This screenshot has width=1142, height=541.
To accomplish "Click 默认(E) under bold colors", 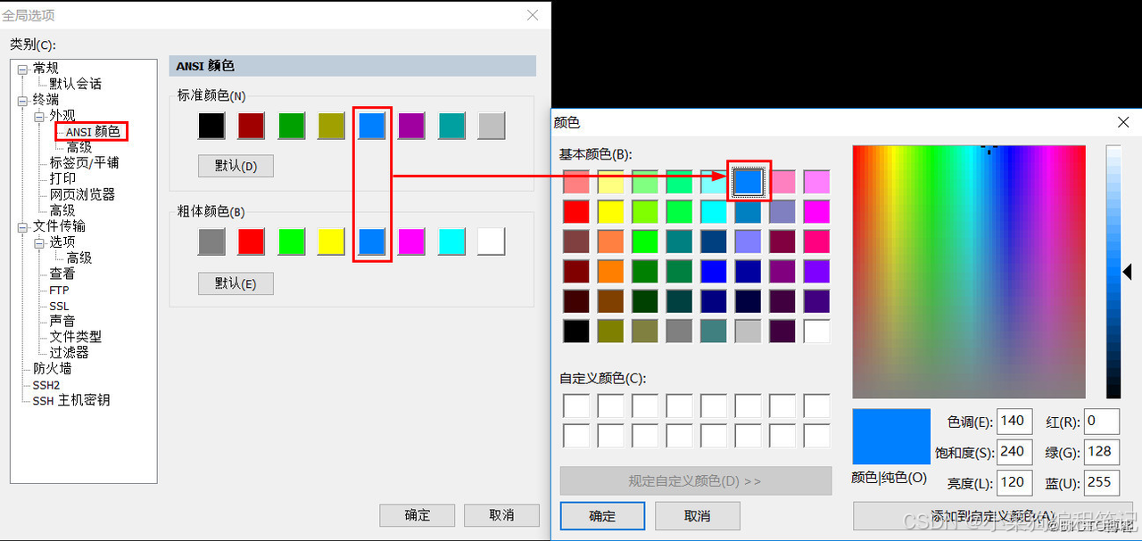I will click(x=236, y=283).
